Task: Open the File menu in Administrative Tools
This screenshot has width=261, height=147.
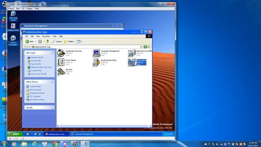Action: point(27,36)
